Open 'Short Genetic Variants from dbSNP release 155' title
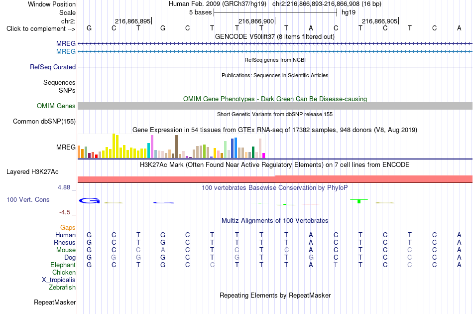This screenshot has height=314, width=473. click(x=275, y=114)
